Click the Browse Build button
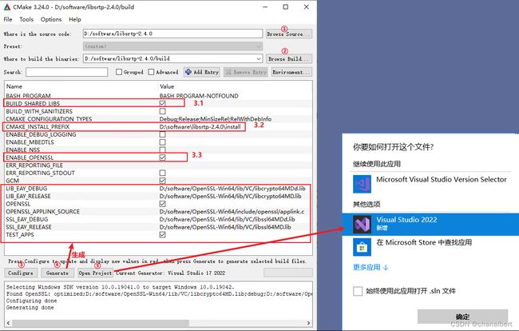The width and height of the screenshot is (519, 331). pyautogui.click(x=289, y=58)
